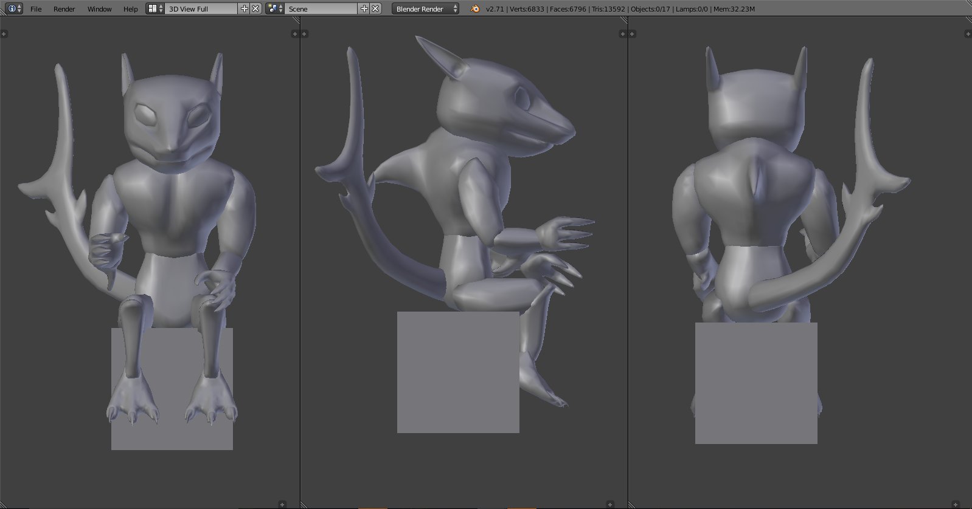Open the Blender Render engine dropdown
Image resolution: width=972 pixels, height=509 pixels.
[x=425, y=9]
